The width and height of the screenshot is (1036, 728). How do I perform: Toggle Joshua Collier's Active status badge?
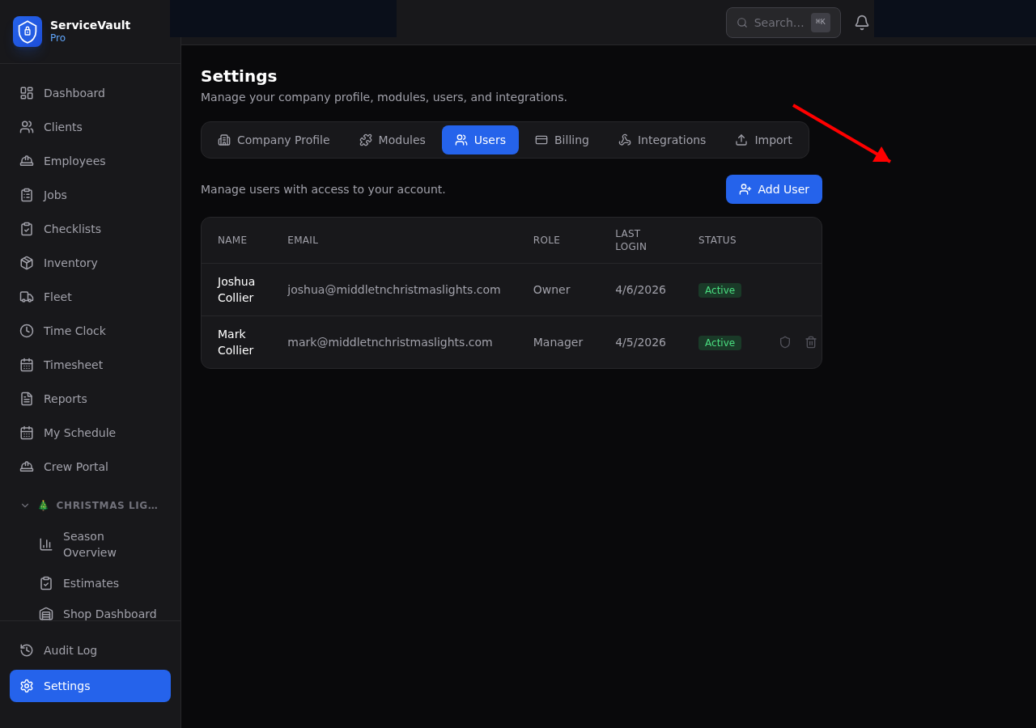(720, 290)
